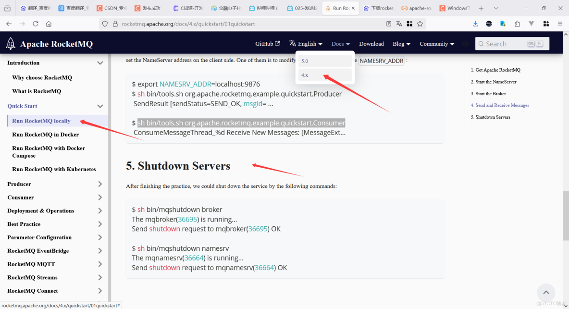Click the Apache RocketMQ rocket logo
The height and width of the screenshot is (309, 569).
pos(11,44)
